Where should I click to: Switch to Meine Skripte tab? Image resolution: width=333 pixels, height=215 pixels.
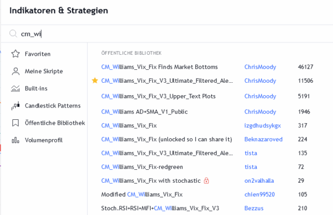point(44,71)
